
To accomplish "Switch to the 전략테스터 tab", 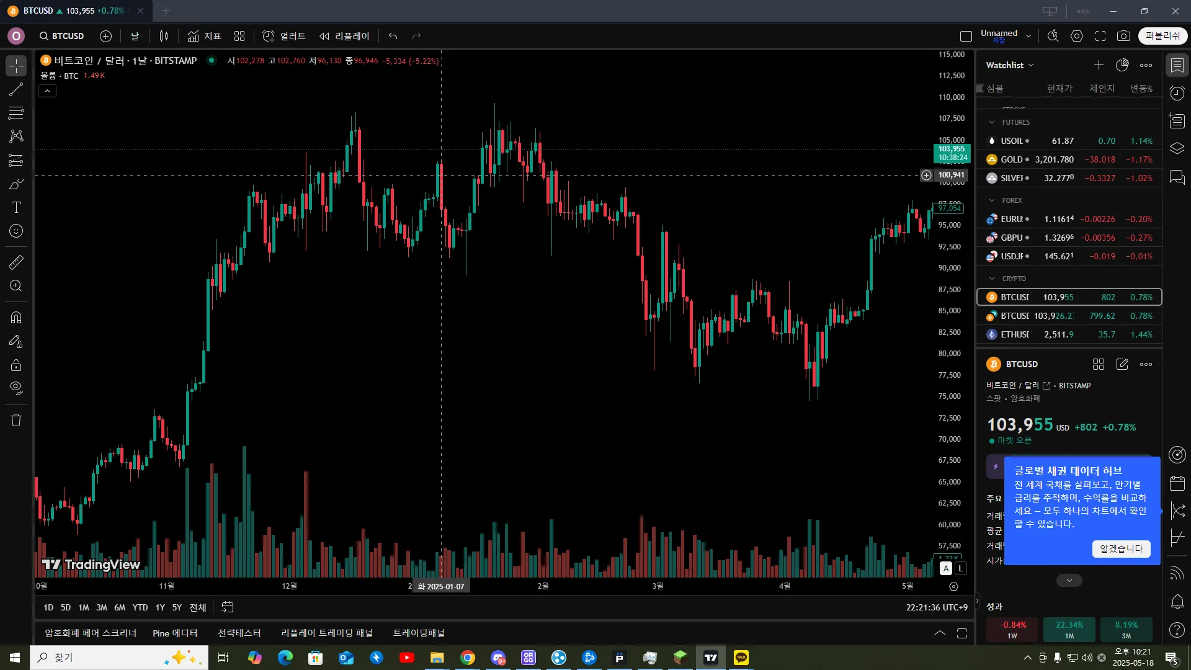I will click(239, 633).
